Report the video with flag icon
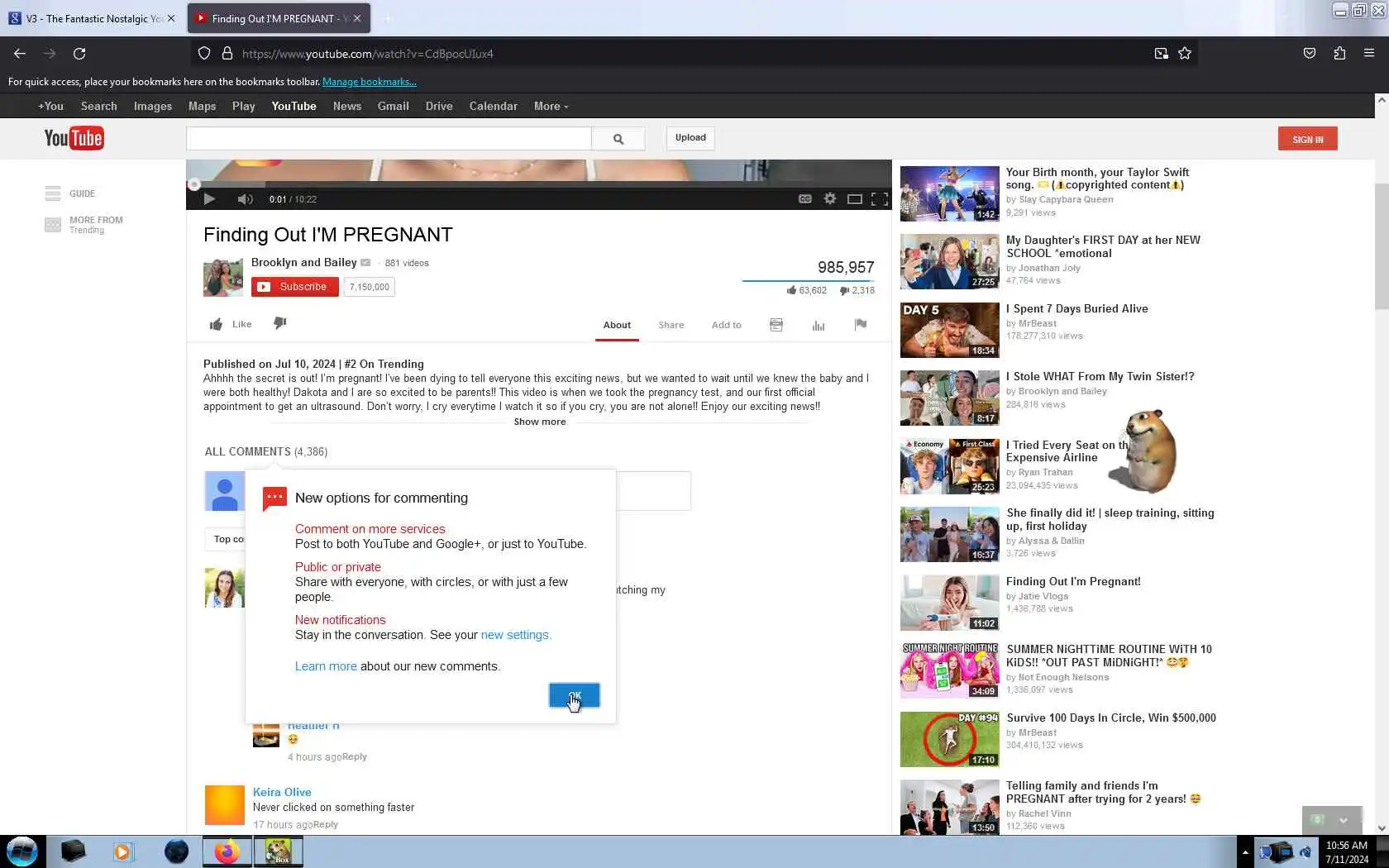1389x868 pixels. point(861,325)
